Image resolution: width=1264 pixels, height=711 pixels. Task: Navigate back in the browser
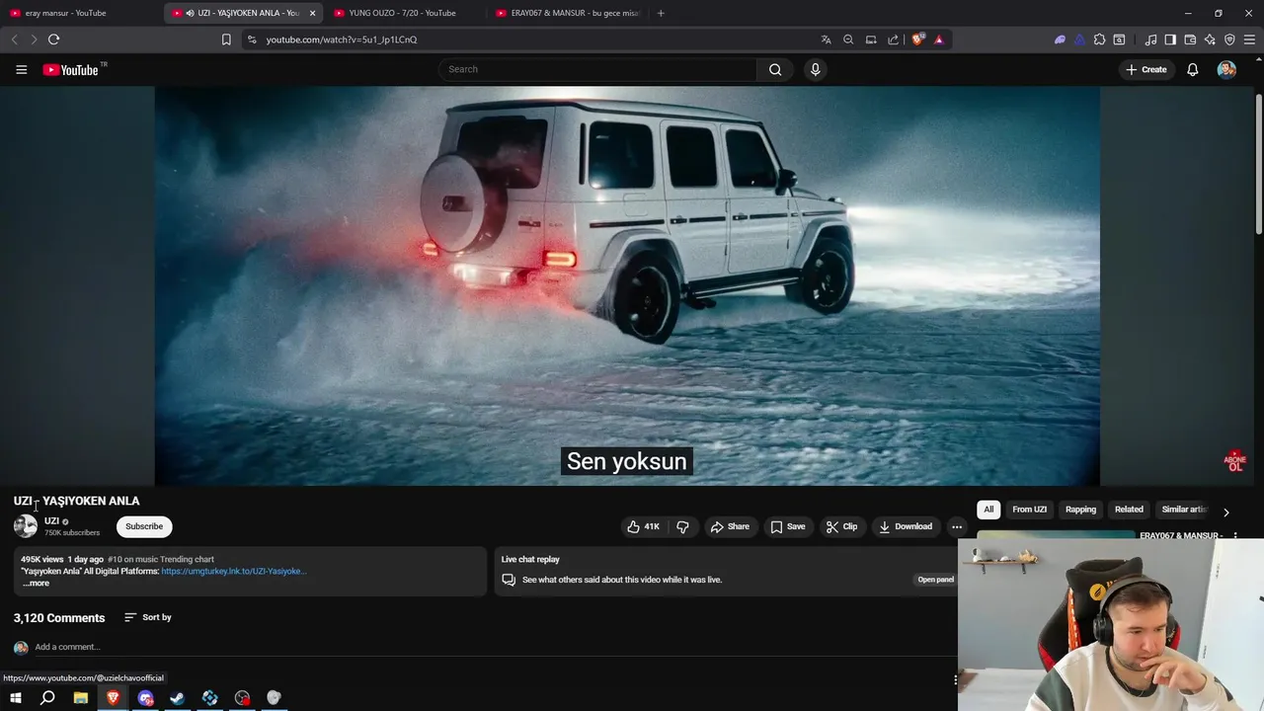(x=14, y=39)
